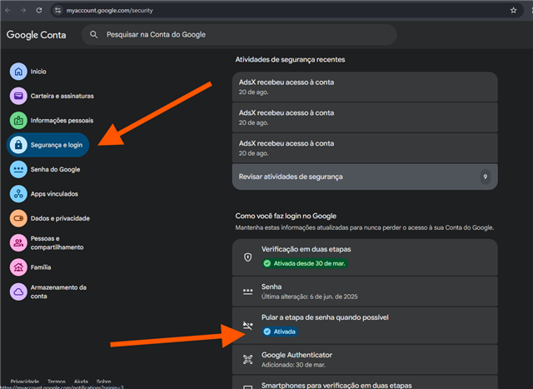Click the QR icon for Google Authenticator

click(x=248, y=359)
